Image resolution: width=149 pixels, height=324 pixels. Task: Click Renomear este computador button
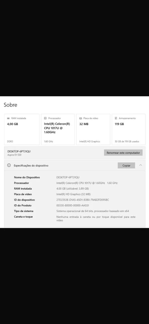[x=123, y=153]
